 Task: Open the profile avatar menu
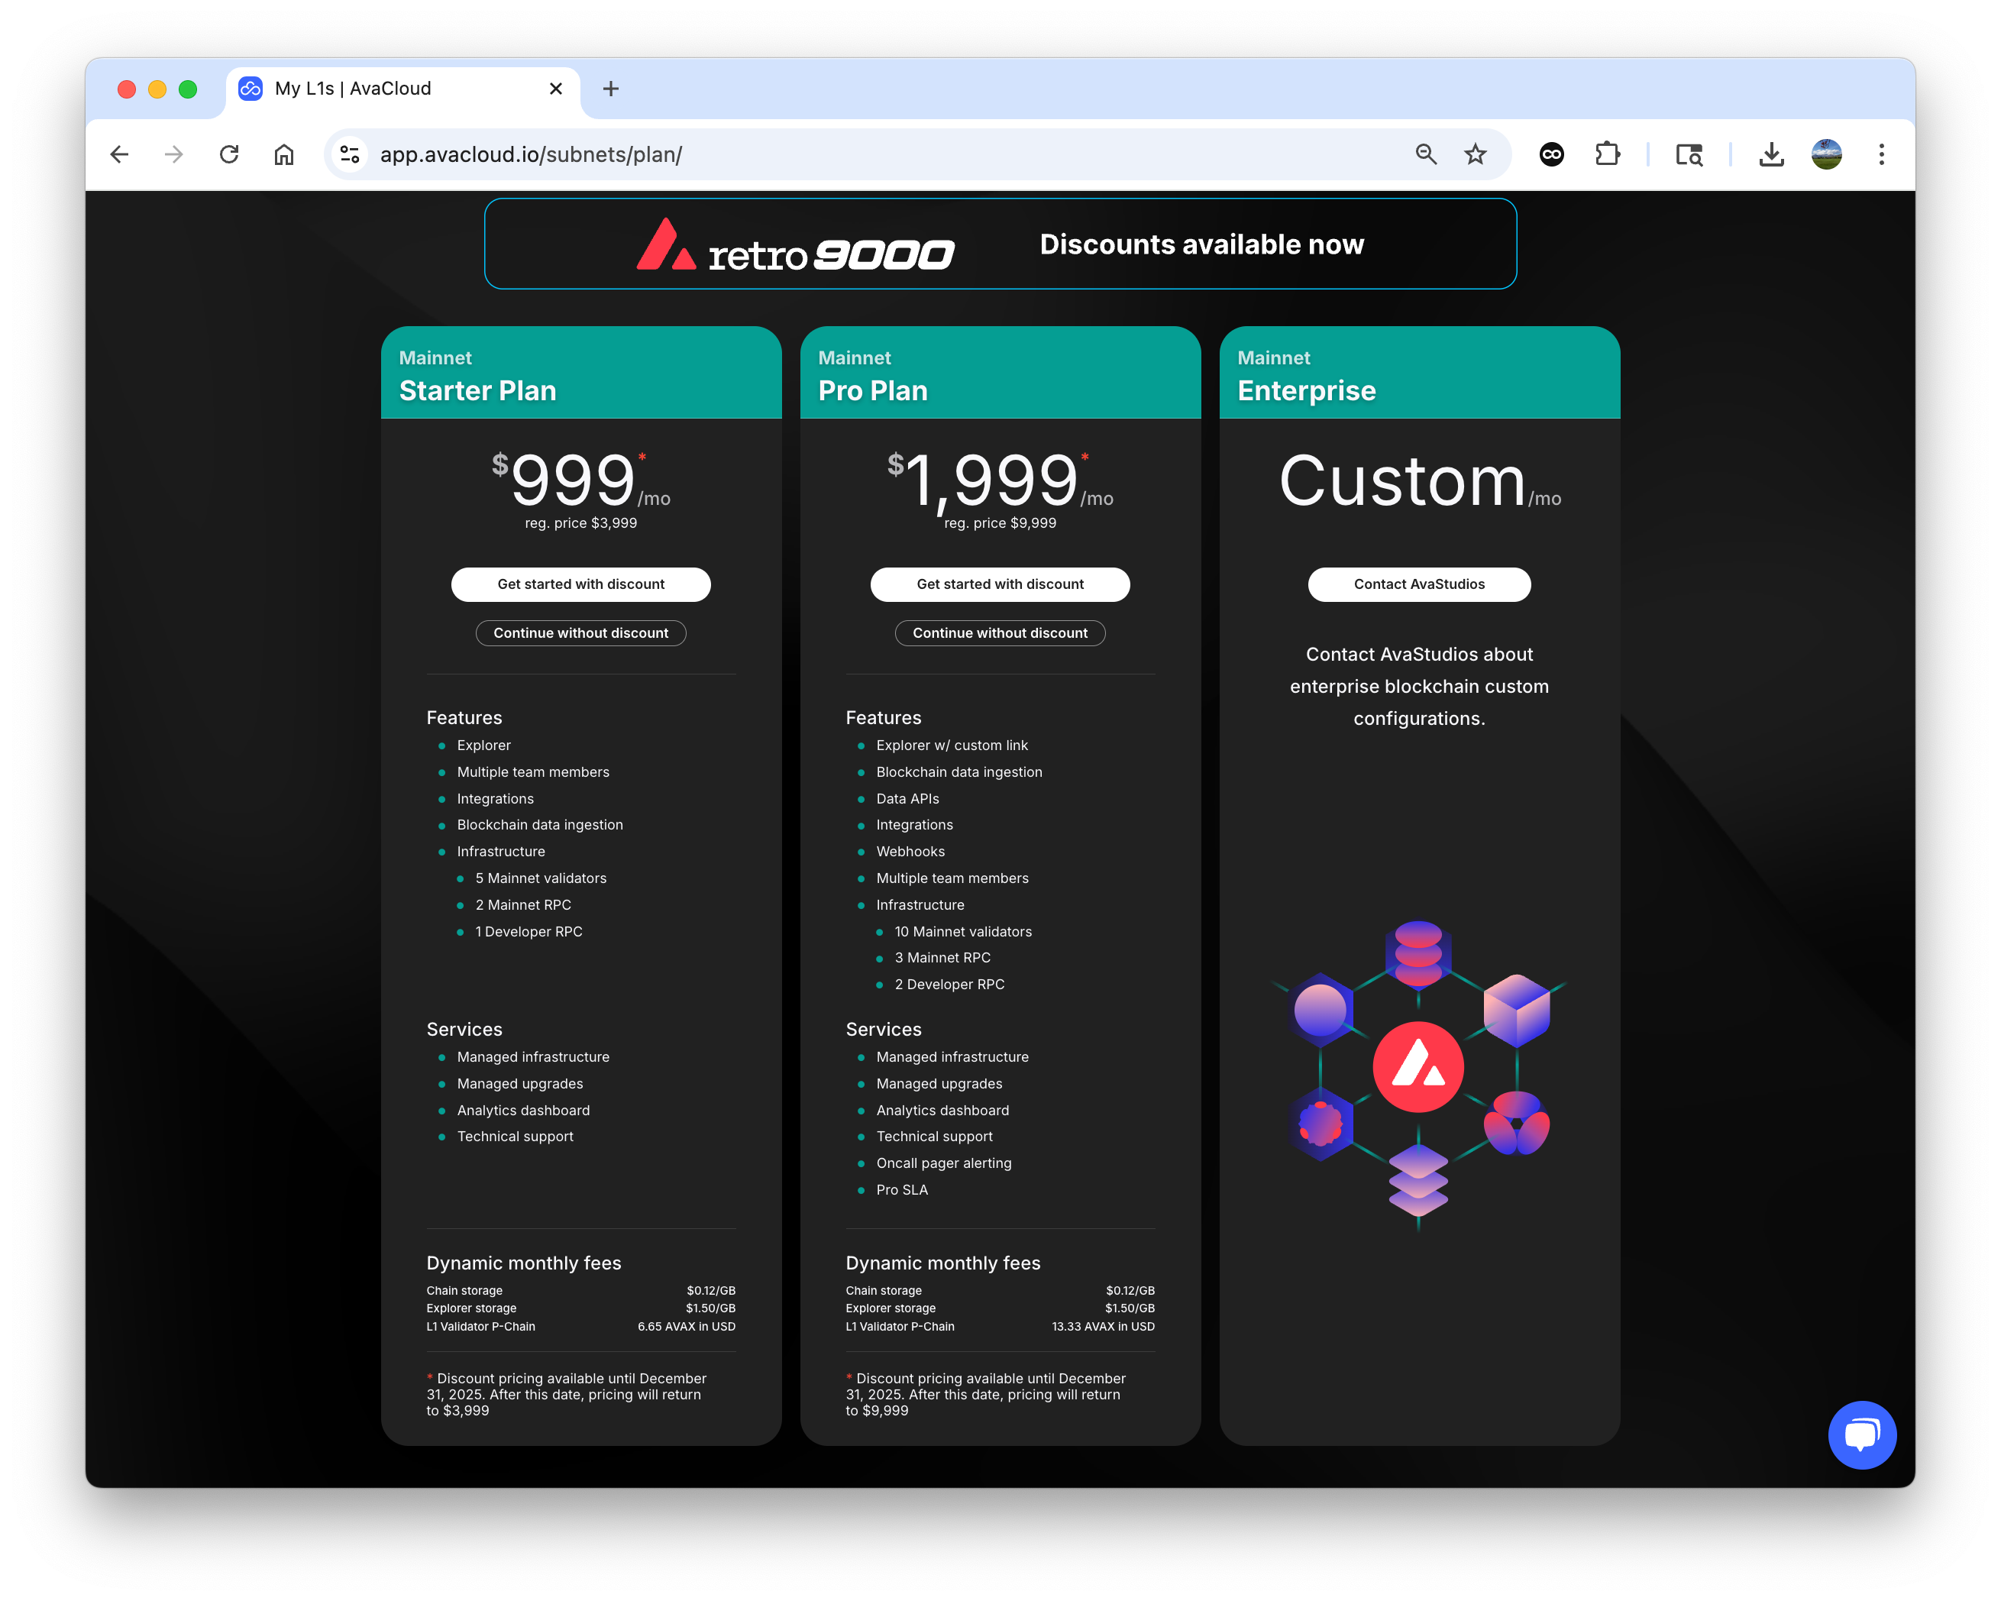click(x=1825, y=154)
